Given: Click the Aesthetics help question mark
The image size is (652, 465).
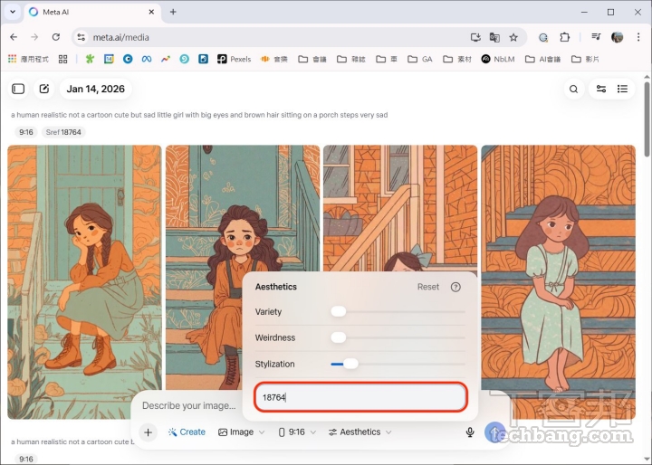Looking at the screenshot, I should 455,287.
